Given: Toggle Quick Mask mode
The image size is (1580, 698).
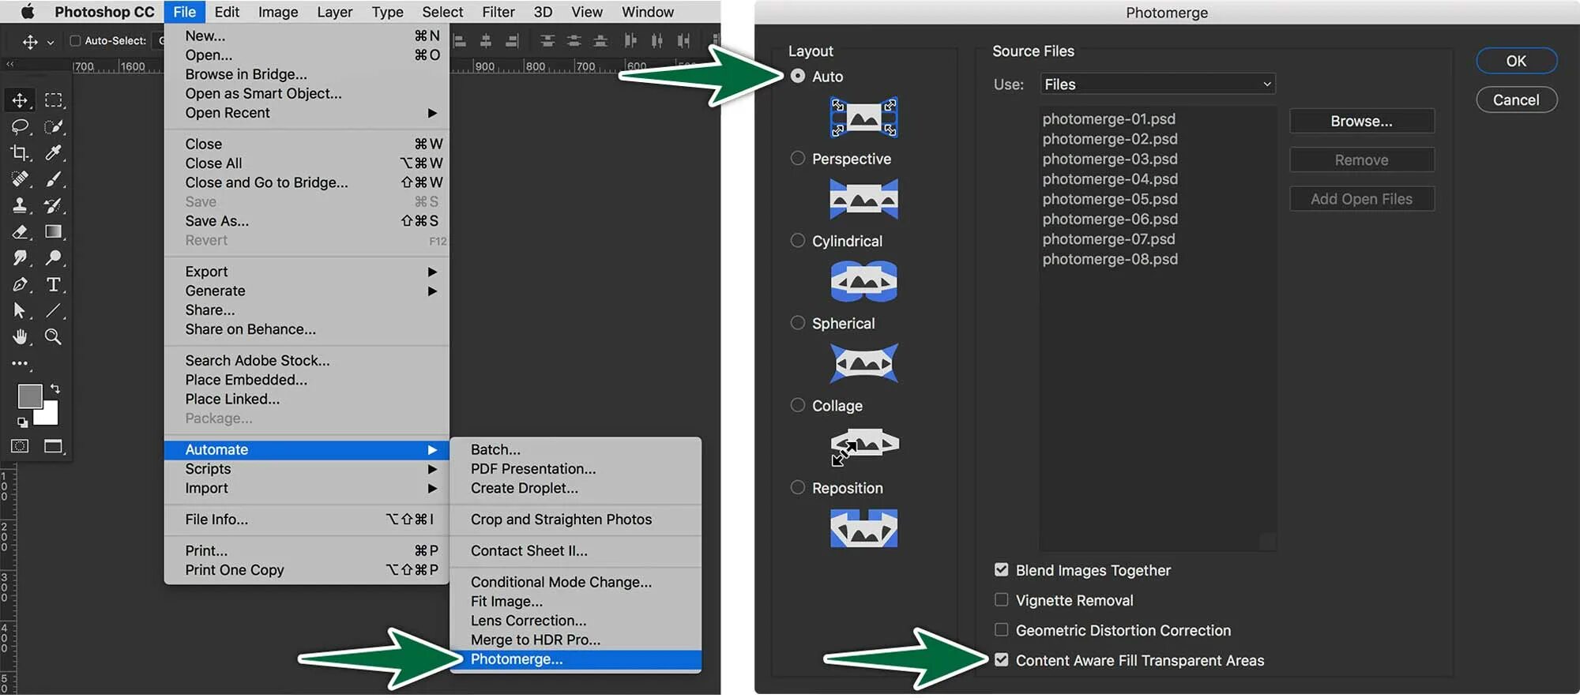Looking at the screenshot, I should click(x=20, y=446).
